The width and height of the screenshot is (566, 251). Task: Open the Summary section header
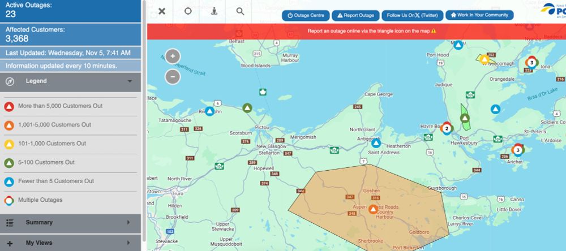pos(70,223)
